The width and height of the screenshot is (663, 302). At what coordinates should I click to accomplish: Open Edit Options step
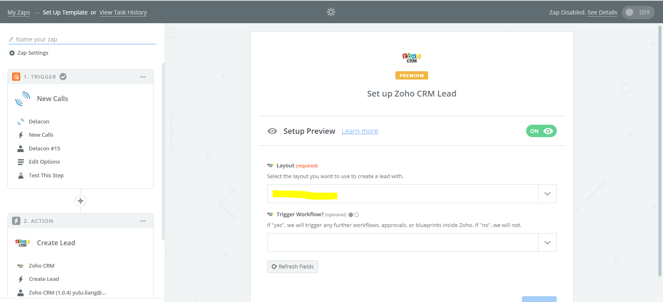click(44, 162)
